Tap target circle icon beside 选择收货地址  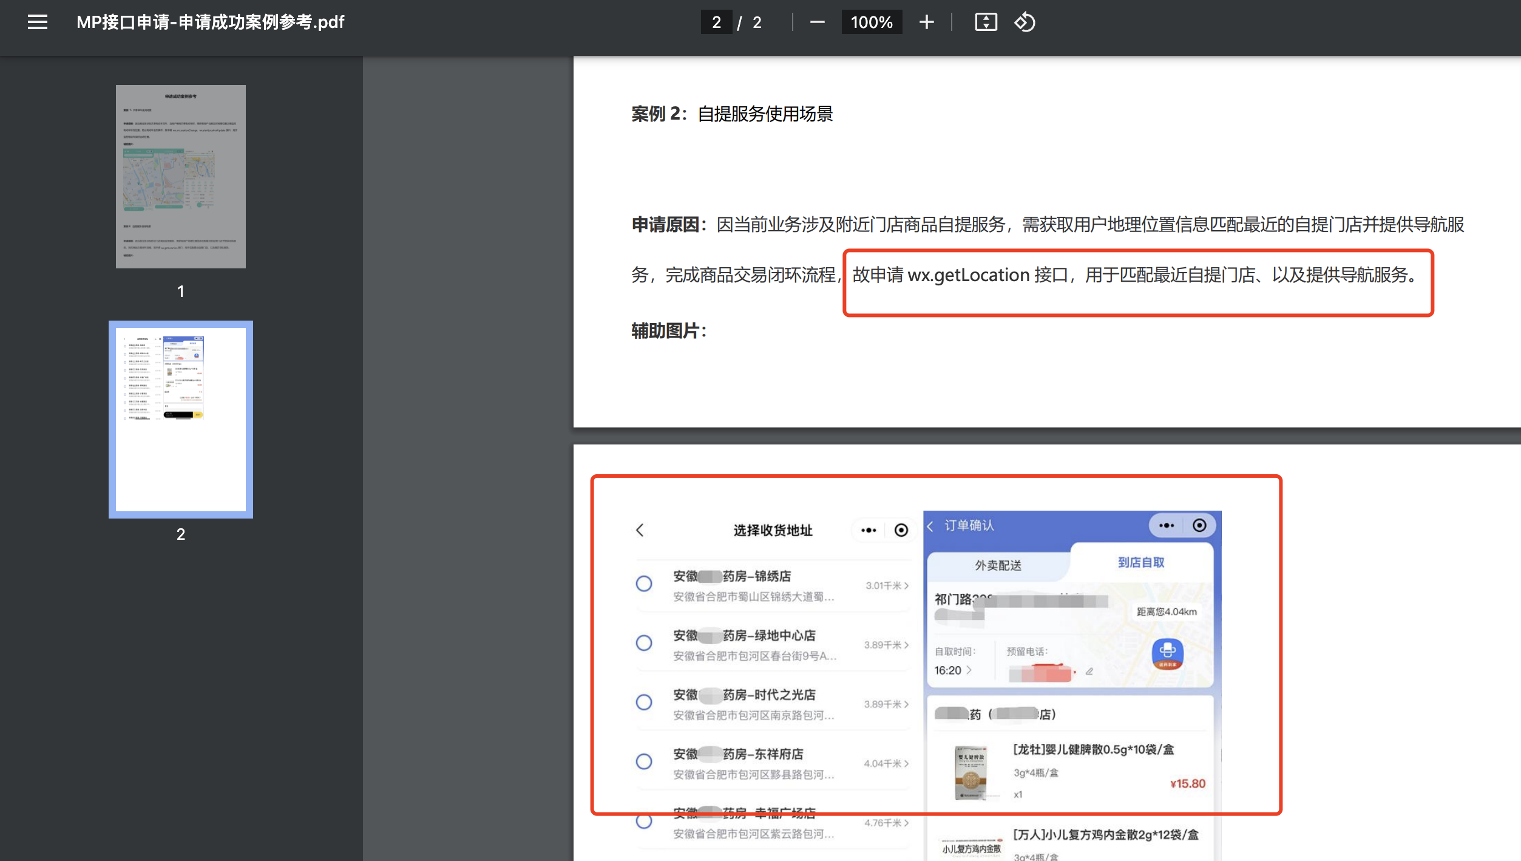click(901, 531)
